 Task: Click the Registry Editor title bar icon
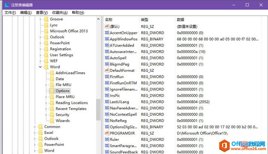click(x=7, y=5)
